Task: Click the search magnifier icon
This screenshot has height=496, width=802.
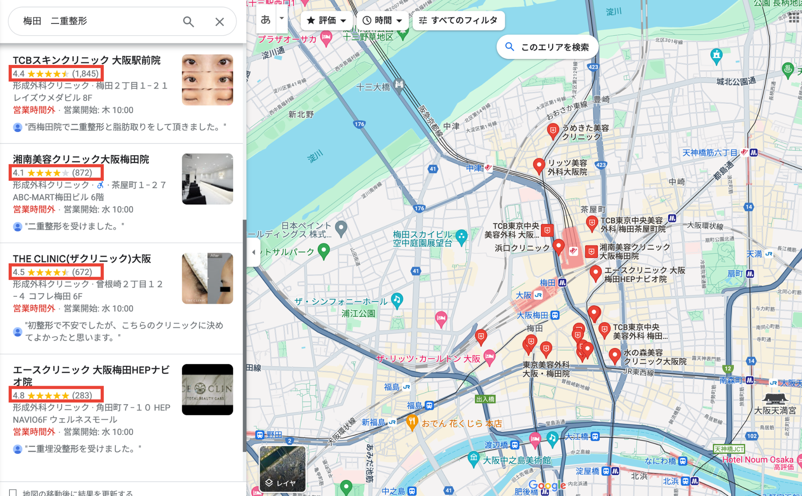Action: tap(188, 22)
